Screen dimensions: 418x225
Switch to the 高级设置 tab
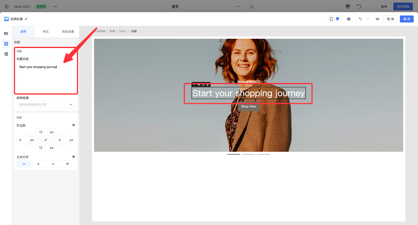click(x=68, y=32)
